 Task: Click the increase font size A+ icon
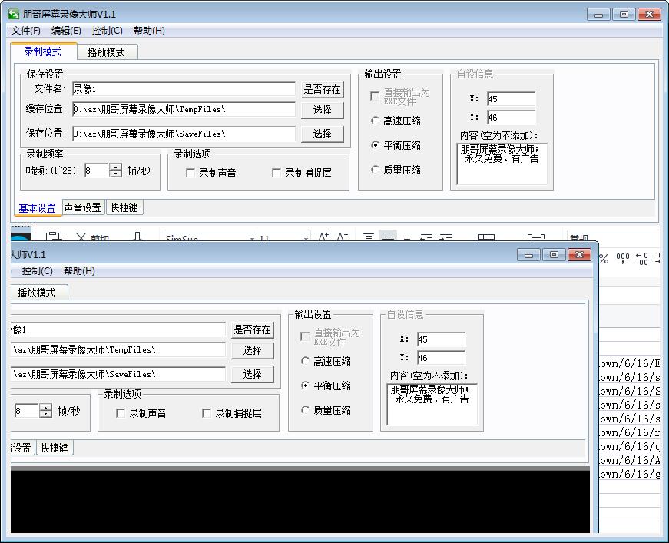point(323,237)
